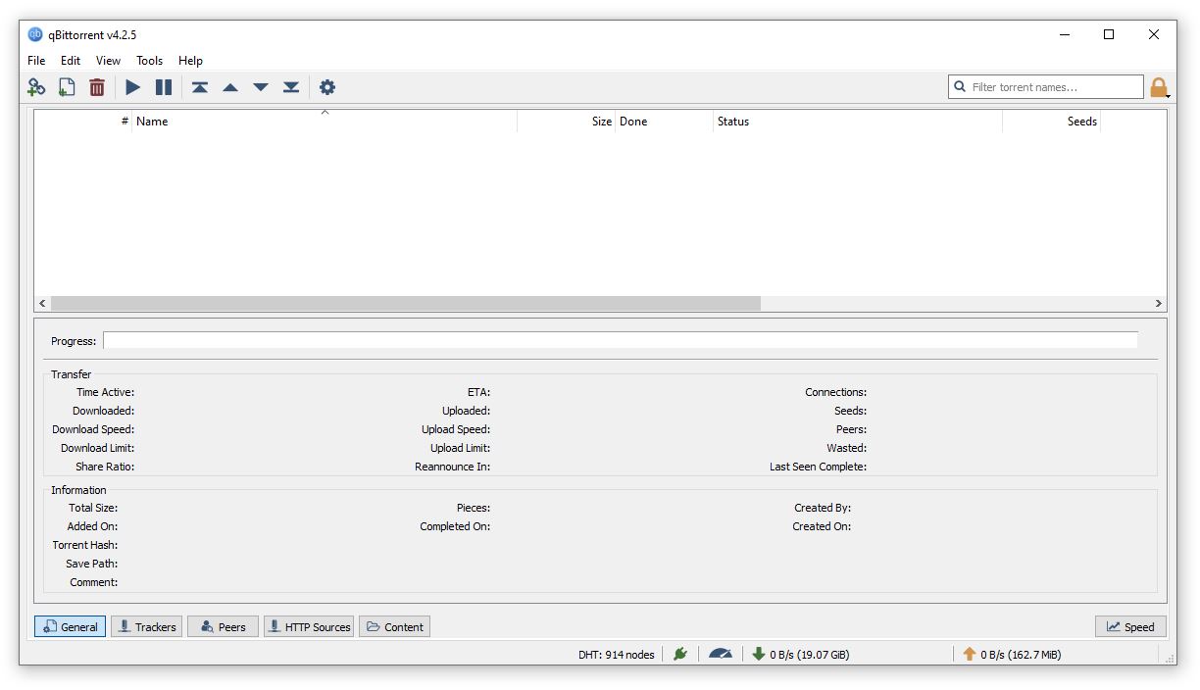Click the orange lock UI icon
The image size is (1200, 690).
click(x=1159, y=88)
